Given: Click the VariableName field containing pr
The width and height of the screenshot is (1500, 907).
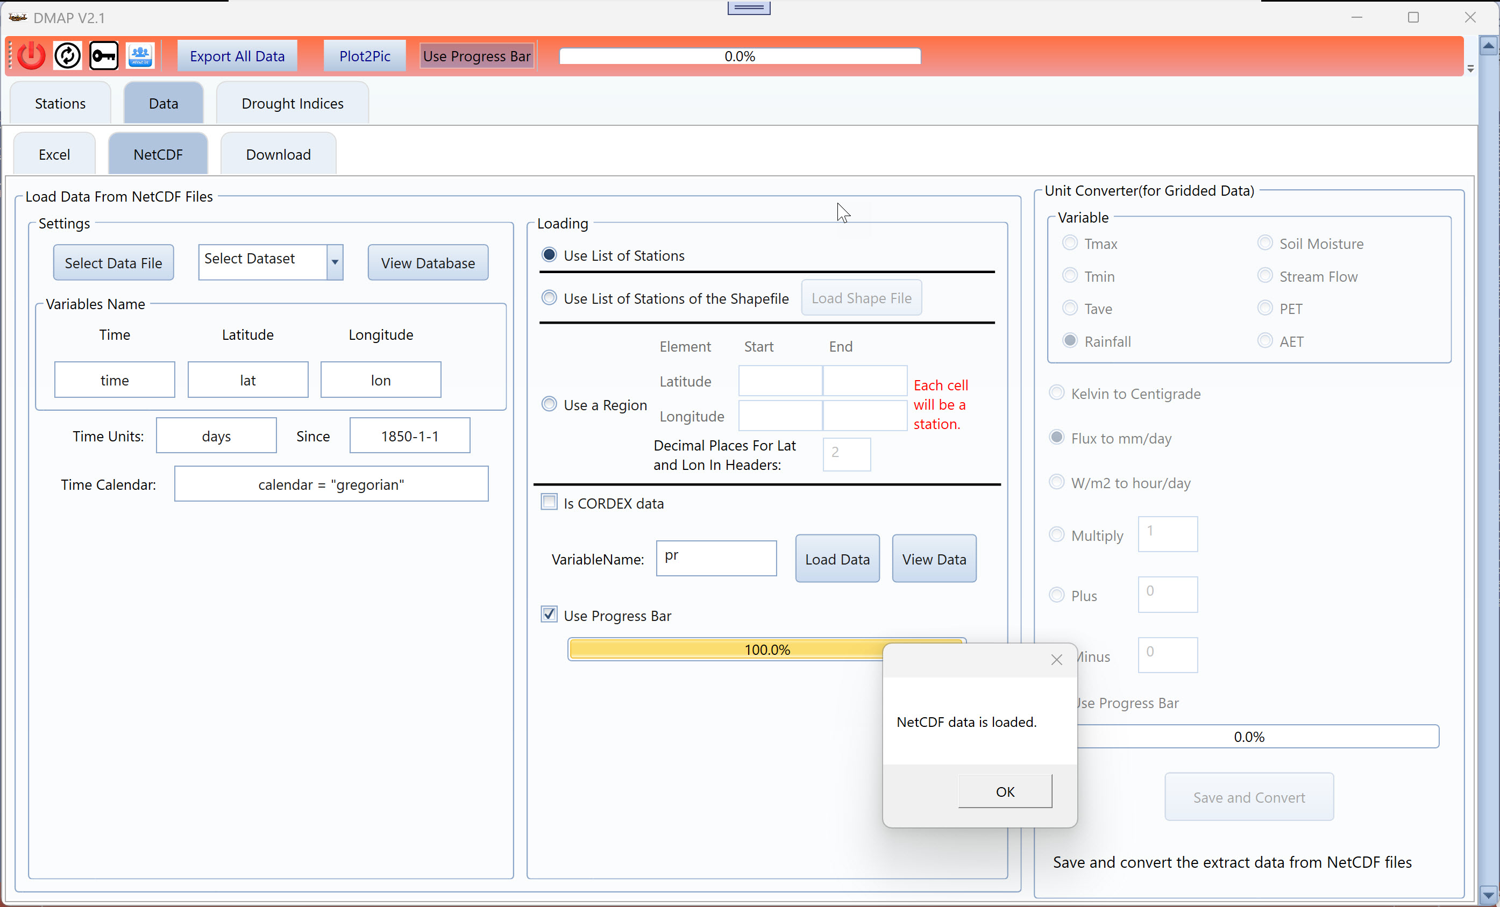Looking at the screenshot, I should [x=716, y=558].
